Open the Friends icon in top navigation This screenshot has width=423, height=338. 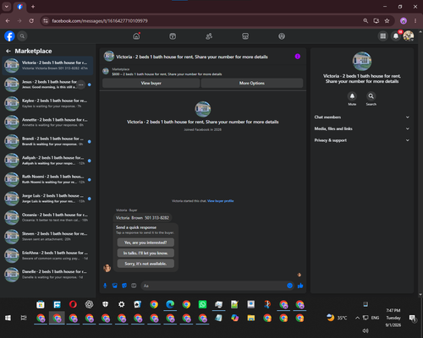pyautogui.click(x=209, y=36)
